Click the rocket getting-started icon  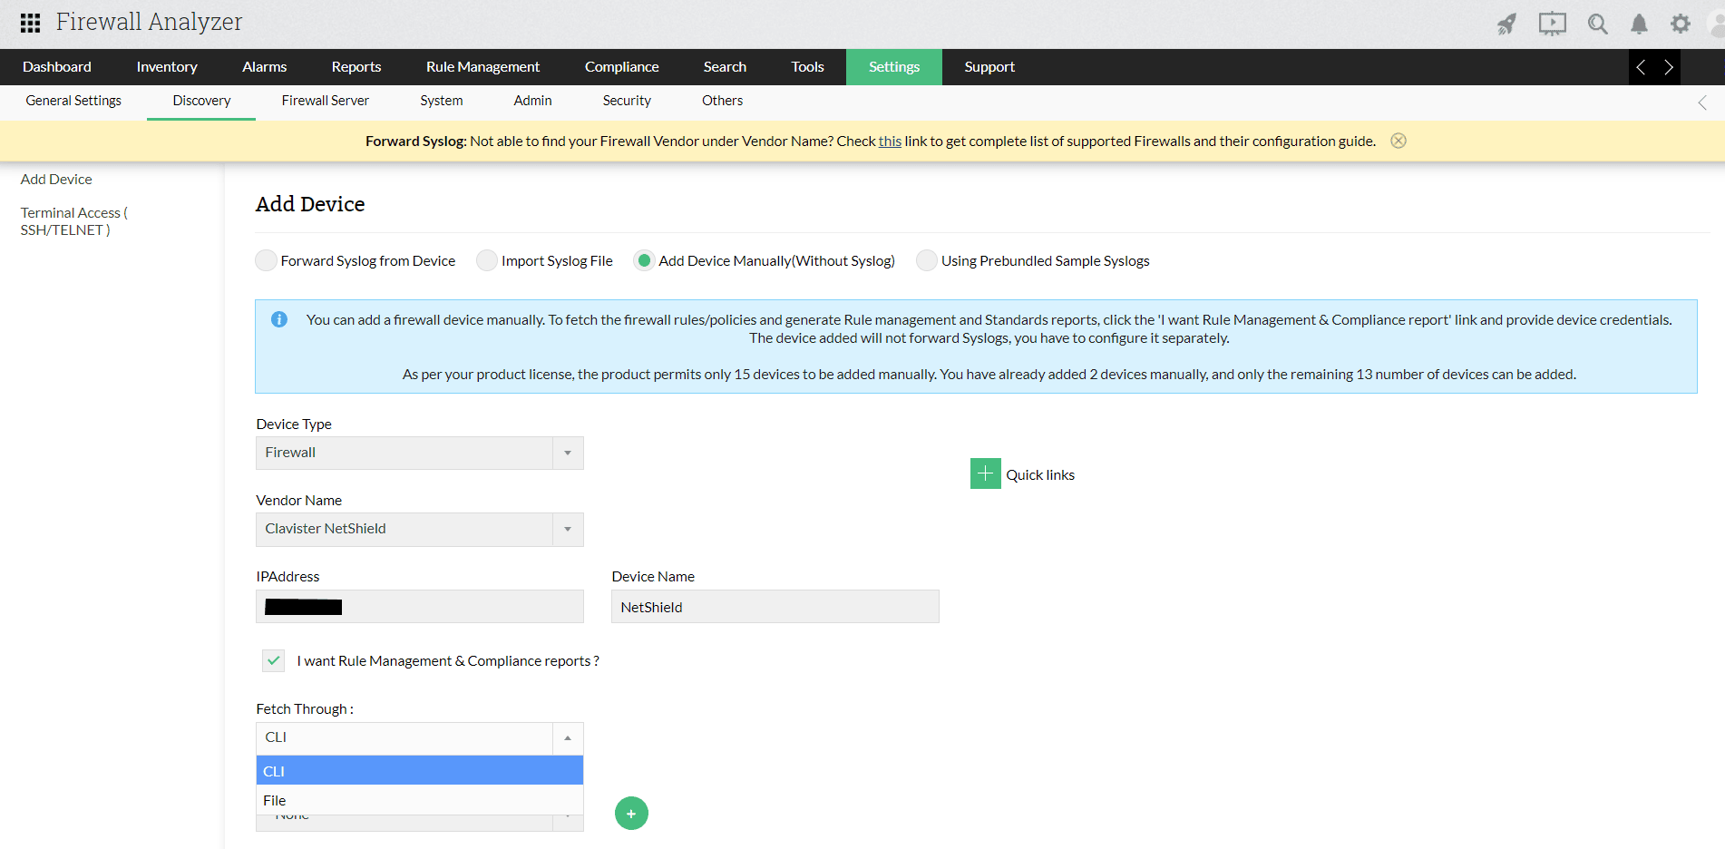coord(1506,24)
